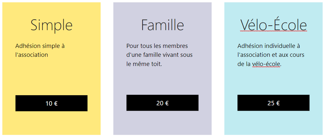Click empty area below the 10 € button
325x138 pixels.
[x=51, y=123]
